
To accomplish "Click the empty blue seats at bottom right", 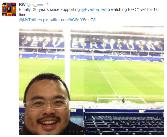I will (x=124, y=125).
